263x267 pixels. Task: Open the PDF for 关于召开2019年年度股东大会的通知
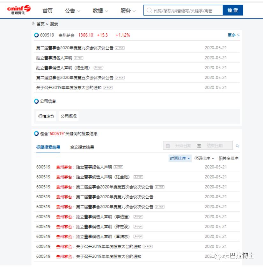pos(107,87)
